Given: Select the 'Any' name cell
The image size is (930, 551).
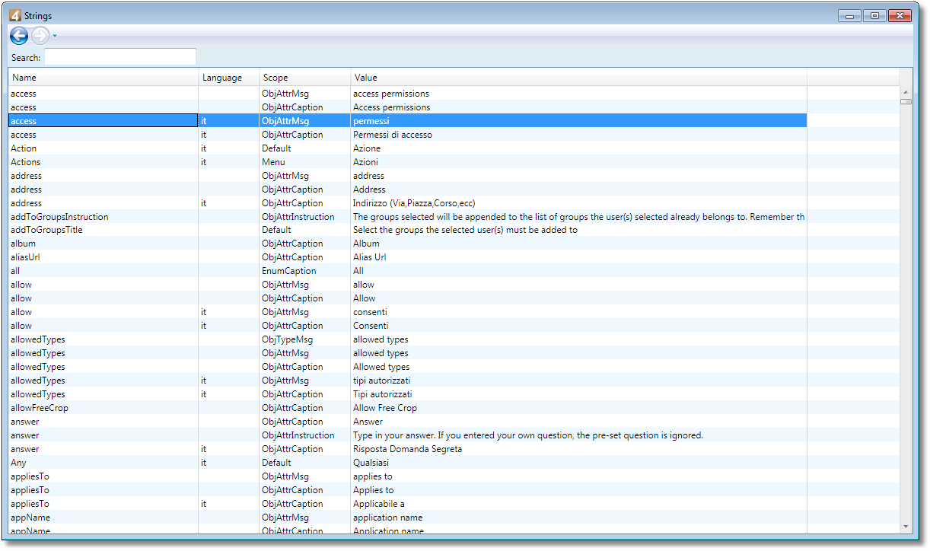Looking at the screenshot, I should [x=103, y=463].
